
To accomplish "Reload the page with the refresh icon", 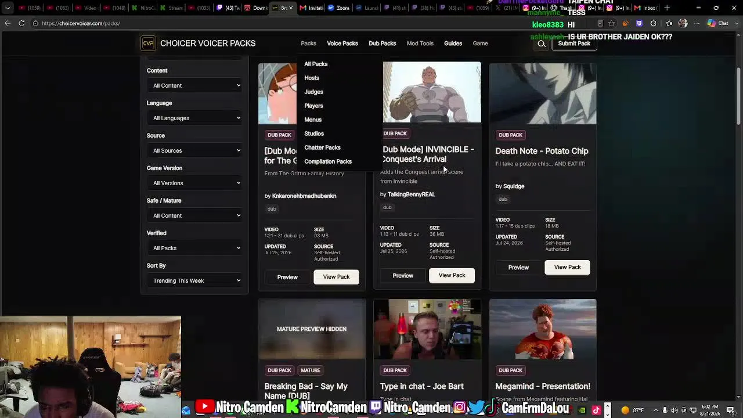I will pyautogui.click(x=21, y=23).
